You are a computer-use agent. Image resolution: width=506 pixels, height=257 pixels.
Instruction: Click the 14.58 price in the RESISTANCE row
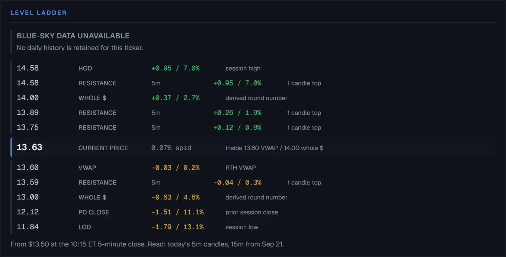click(28, 83)
